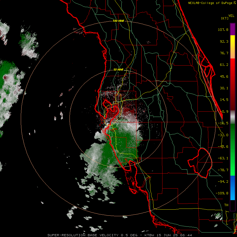
Task: Pick the yellow-orange segment of color bar
Action: point(233,47)
